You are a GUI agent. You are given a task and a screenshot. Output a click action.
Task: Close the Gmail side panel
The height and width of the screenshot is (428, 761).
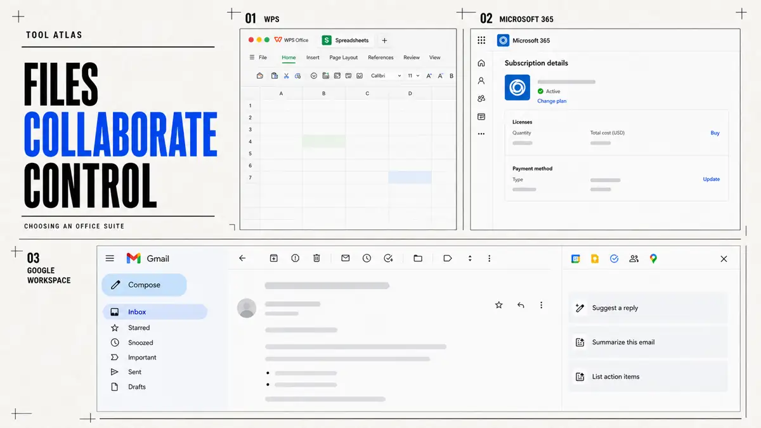point(724,259)
